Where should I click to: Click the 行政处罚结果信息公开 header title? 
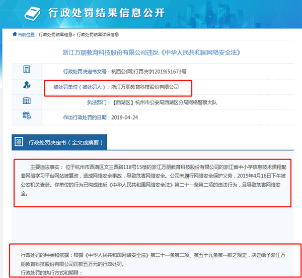[x=106, y=14]
